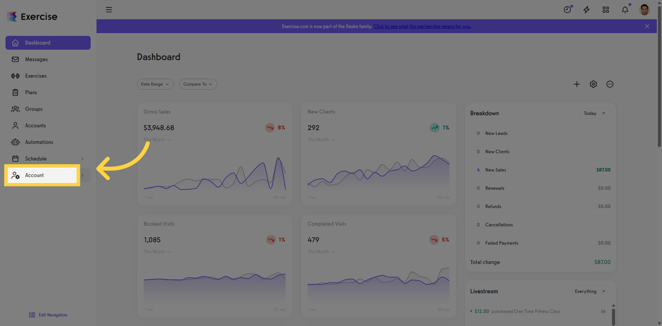
Task: Change Breakdown period from Today
Action: pos(595,114)
